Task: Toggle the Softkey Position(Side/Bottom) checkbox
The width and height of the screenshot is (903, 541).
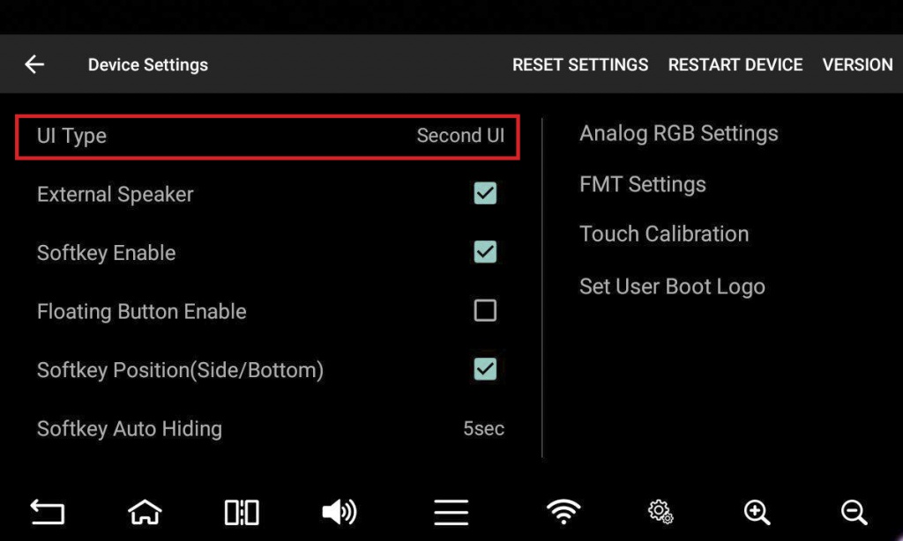Action: pyautogui.click(x=485, y=370)
